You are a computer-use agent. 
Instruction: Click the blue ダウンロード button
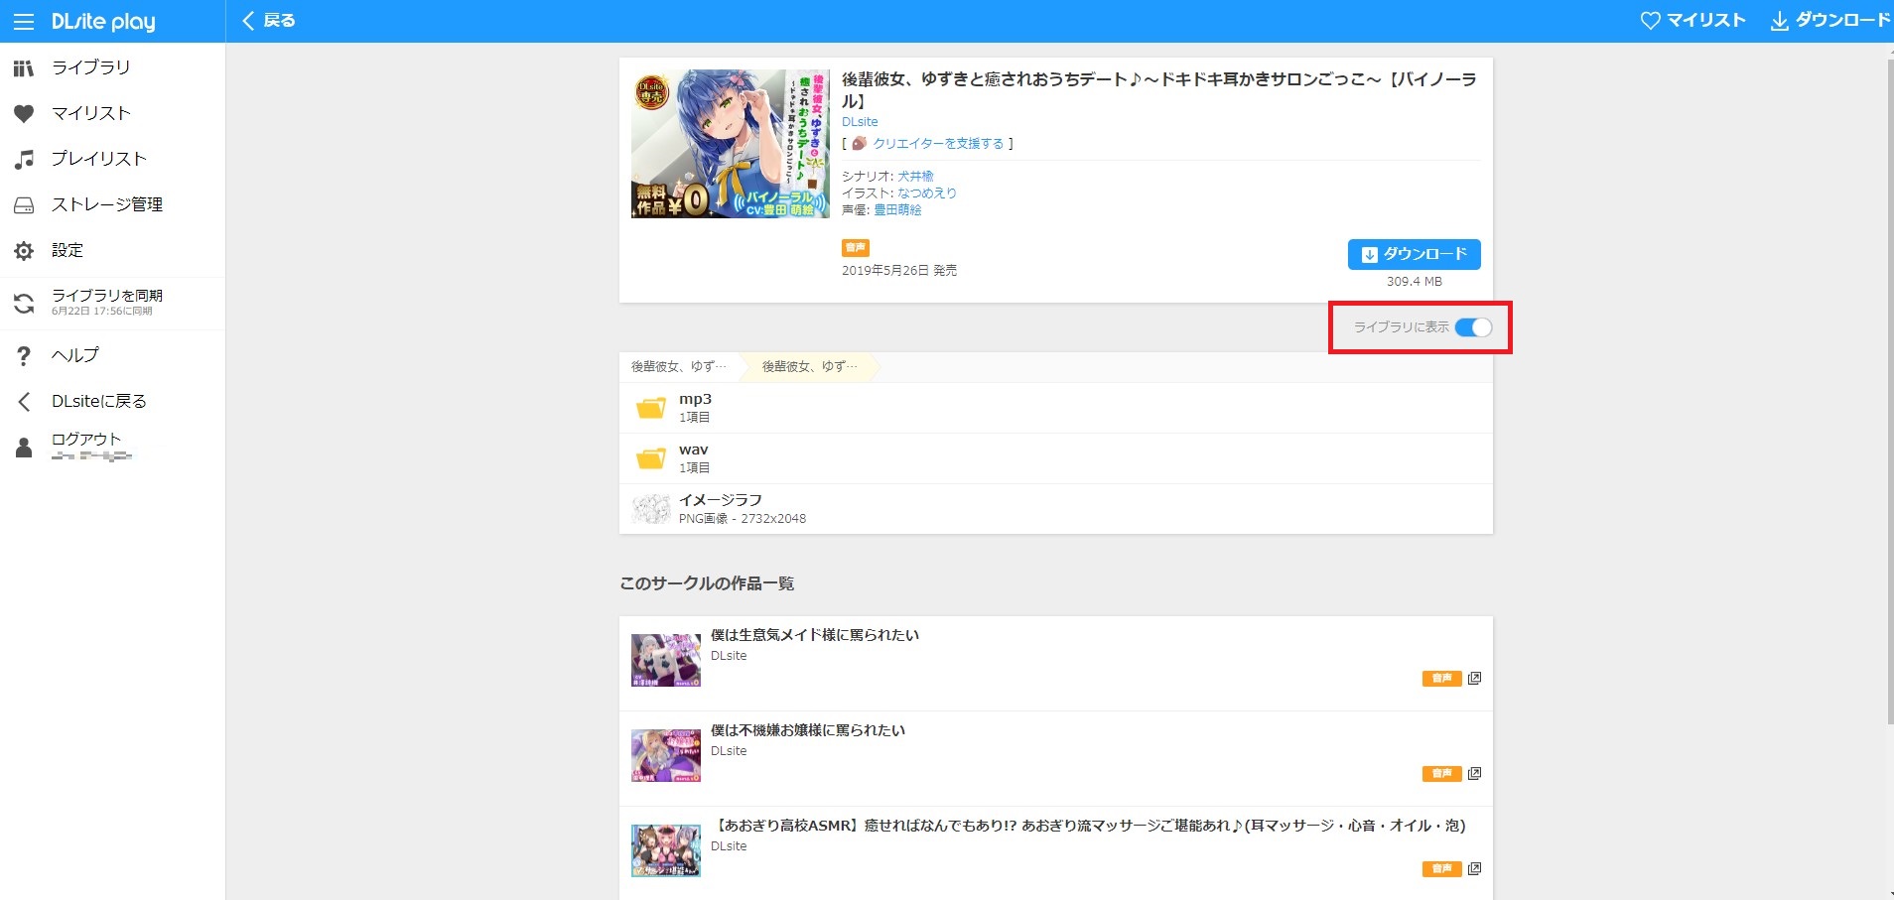click(x=1415, y=254)
